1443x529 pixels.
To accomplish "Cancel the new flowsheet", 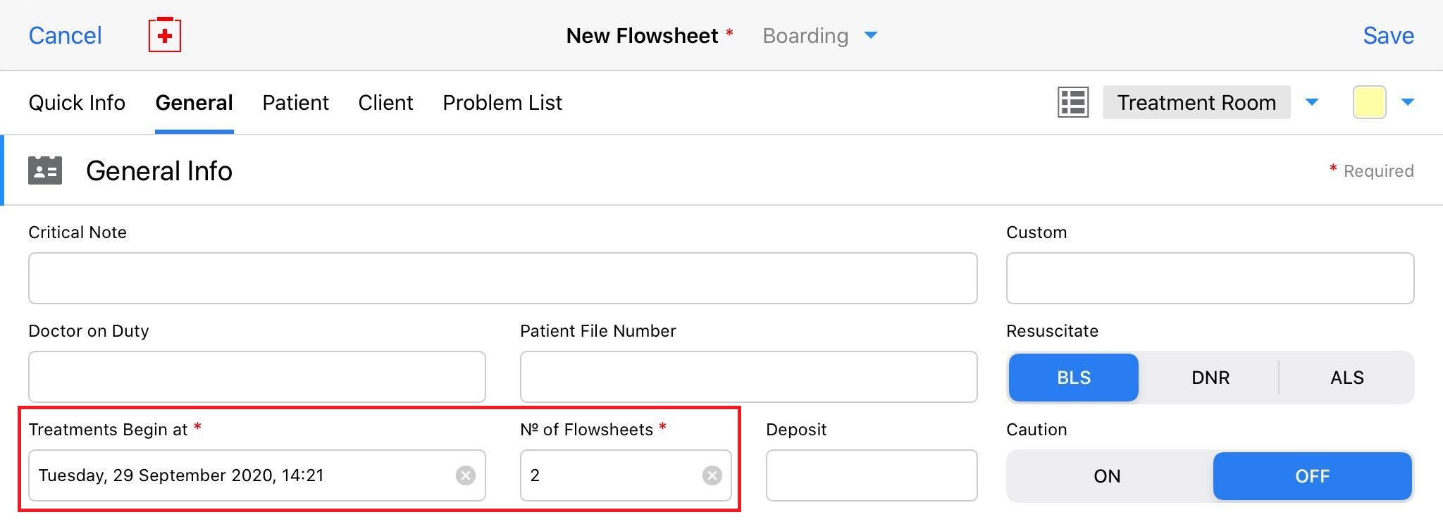I will pyautogui.click(x=65, y=35).
